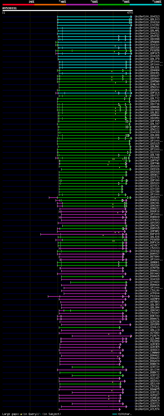Open hit UniRef100_Q8W4Q6
This screenshot has height=416, width=164.
tap(147, 107)
